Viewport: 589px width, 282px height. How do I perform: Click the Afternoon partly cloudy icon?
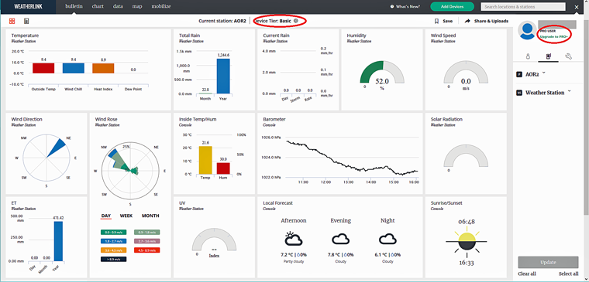tap(294, 239)
